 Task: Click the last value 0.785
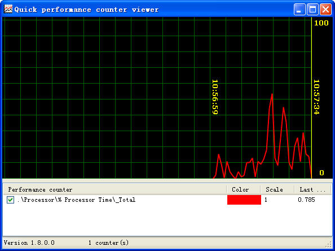(x=306, y=200)
